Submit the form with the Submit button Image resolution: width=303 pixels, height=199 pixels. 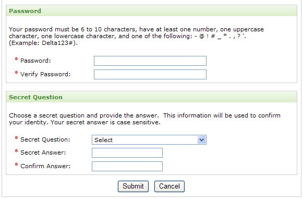click(x=133, y=186)
